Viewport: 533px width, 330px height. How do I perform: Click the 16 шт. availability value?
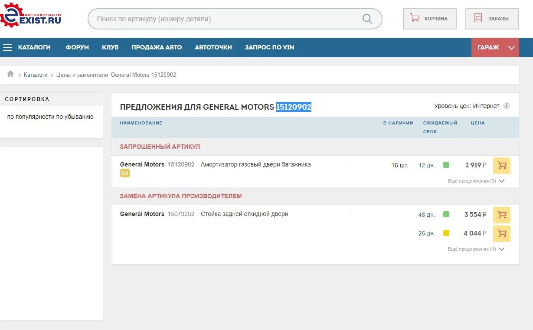(399, 165)
